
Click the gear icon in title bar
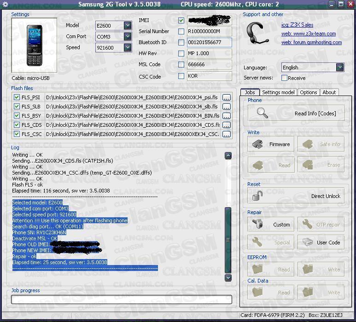tap(5, 4)
